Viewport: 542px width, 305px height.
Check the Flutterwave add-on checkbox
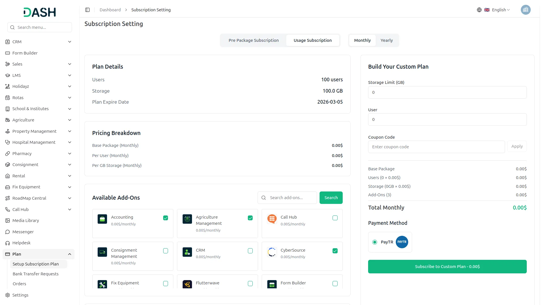[x=250, y=284]
